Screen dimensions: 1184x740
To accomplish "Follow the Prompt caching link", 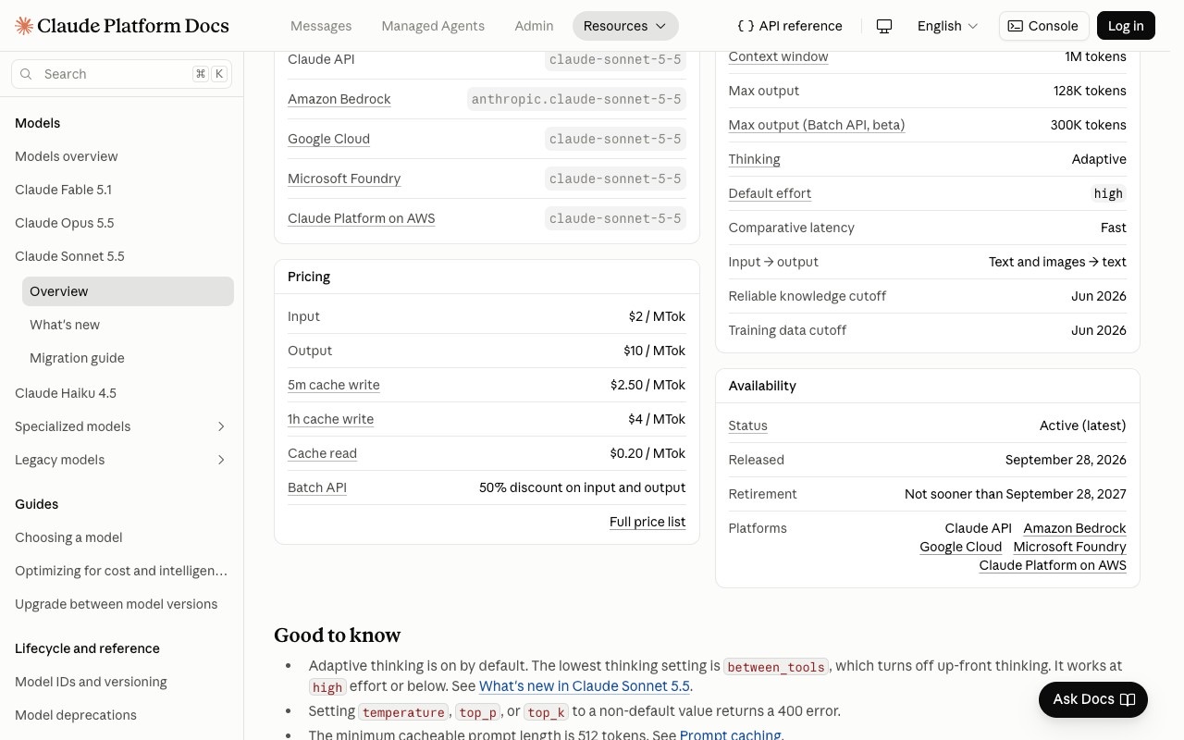I will (x=731, y=734).
